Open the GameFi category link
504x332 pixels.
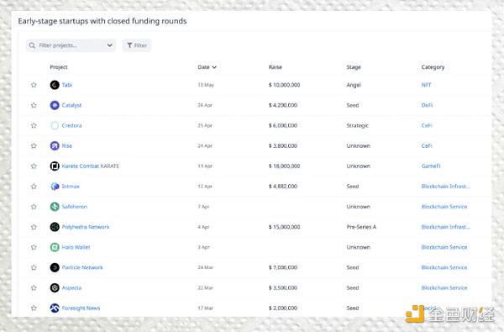[x=431, y=166]
